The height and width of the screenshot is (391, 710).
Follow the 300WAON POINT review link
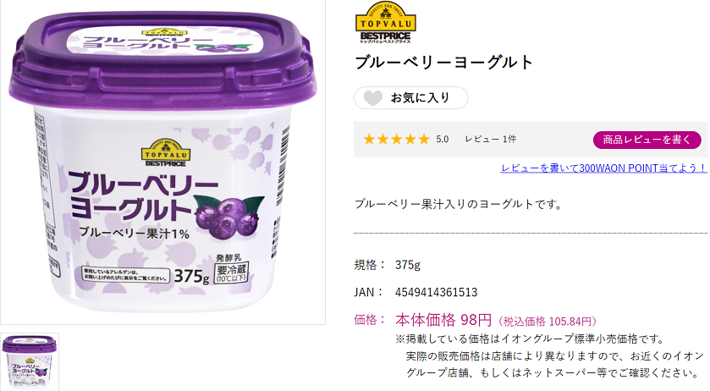click(603, 168)
